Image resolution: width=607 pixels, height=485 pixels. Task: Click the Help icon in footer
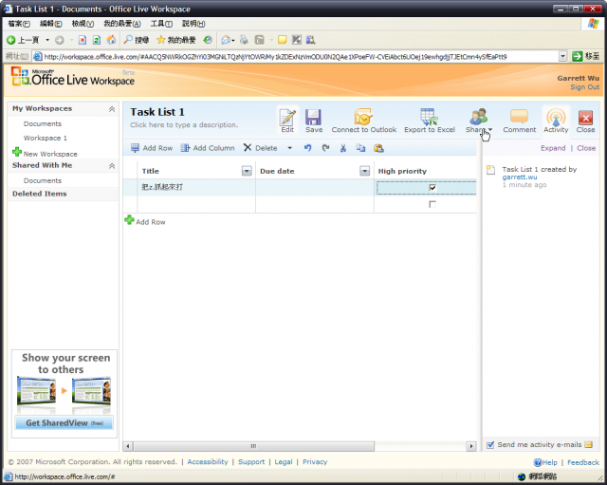(x=538, y=462)
